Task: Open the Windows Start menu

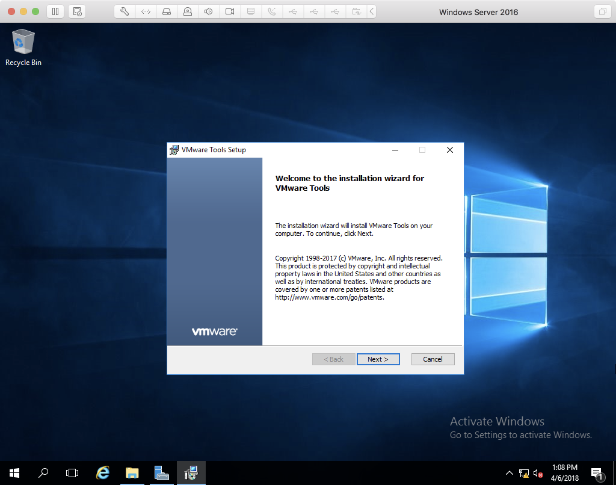Action: pos(14,473)
